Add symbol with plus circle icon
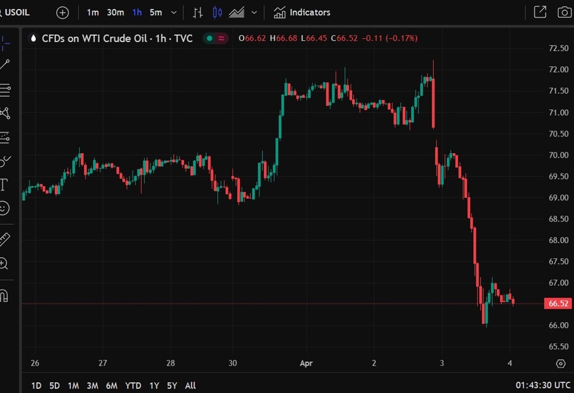574x393 pixels. (63, 12)
